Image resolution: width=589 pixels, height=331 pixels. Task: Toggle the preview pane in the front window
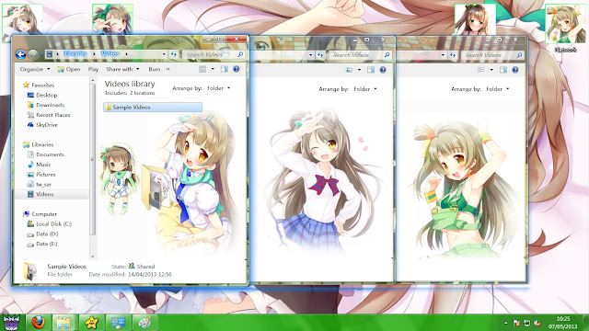pos(225,69)
